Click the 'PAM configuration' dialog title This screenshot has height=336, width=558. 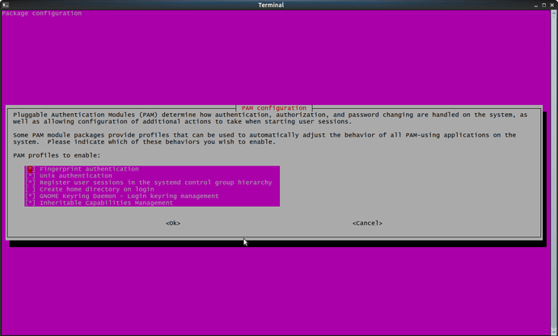click(x=274, y=108)
